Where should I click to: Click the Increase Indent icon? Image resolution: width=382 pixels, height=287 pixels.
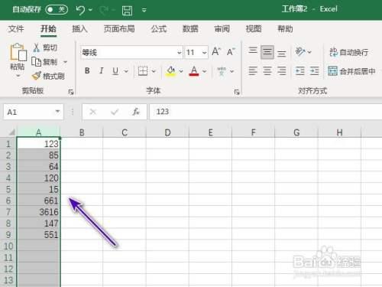(x=314, y=70)
